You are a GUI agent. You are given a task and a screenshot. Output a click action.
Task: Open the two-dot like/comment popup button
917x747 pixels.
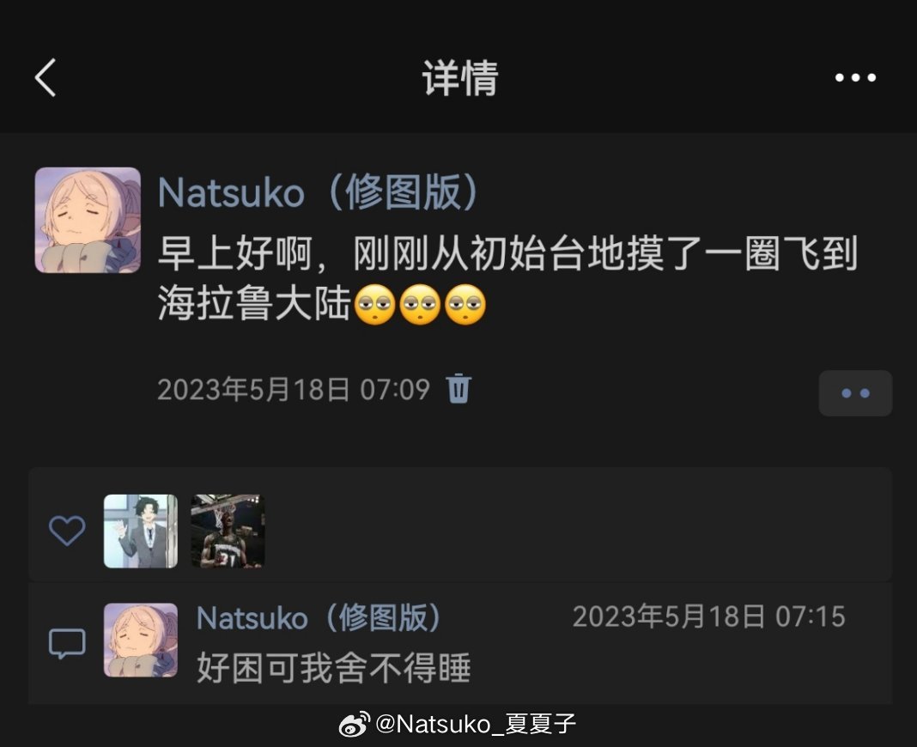pos(855,393)
